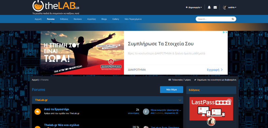The height and width of the screenshot is (128, 268).
Task: Click AdChoices icon on banner ad
Action: (x=224, y=32)
